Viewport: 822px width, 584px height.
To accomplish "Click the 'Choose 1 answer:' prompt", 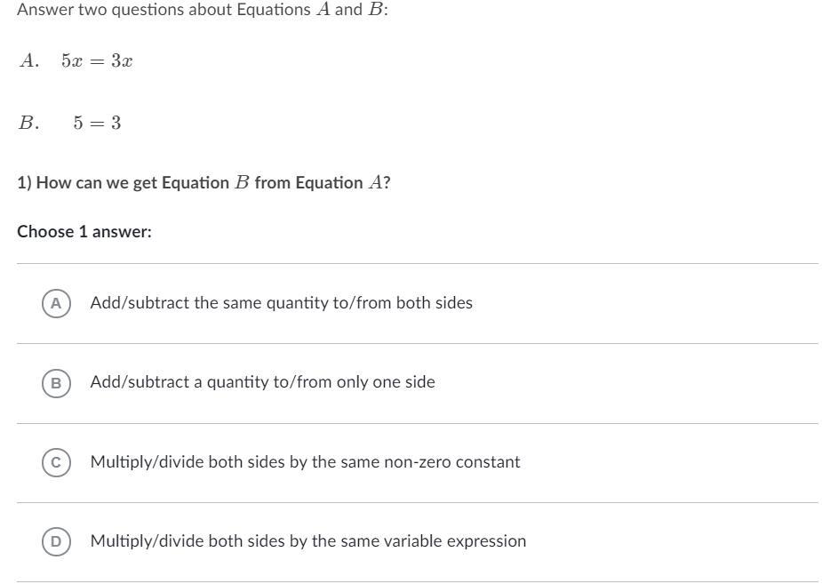I will click(84, 232).
